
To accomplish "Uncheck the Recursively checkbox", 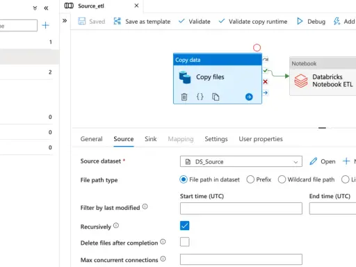I will 184,225.
